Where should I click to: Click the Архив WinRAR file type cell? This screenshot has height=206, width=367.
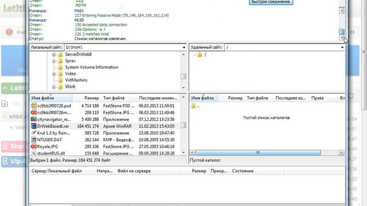(118, 126)
